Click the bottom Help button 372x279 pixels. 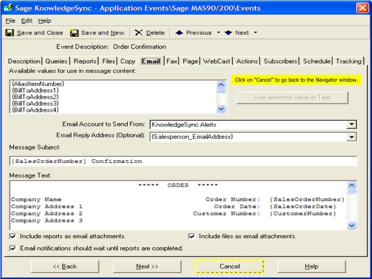pos(311,266)
